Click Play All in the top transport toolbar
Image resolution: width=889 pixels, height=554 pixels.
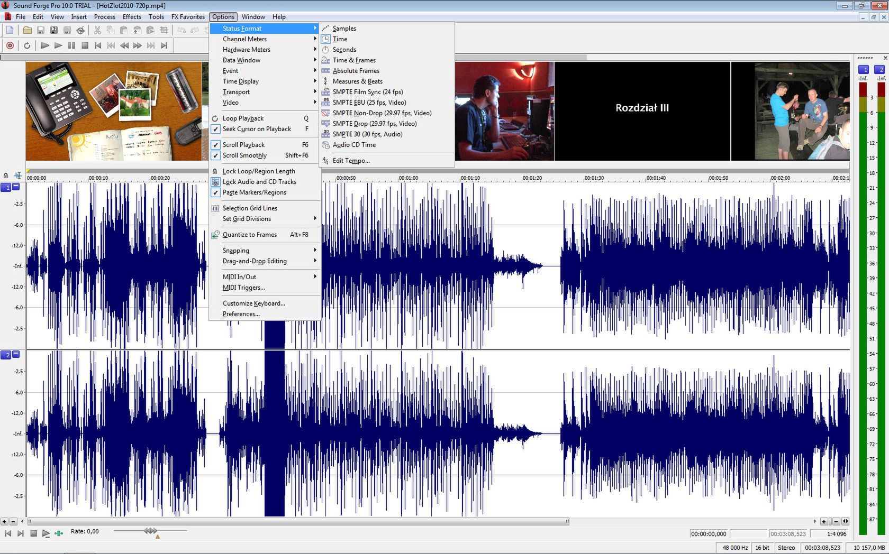pos(45,45)
